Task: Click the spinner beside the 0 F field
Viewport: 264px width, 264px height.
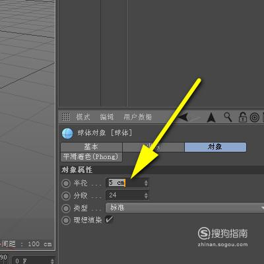Action: [52, 261]
